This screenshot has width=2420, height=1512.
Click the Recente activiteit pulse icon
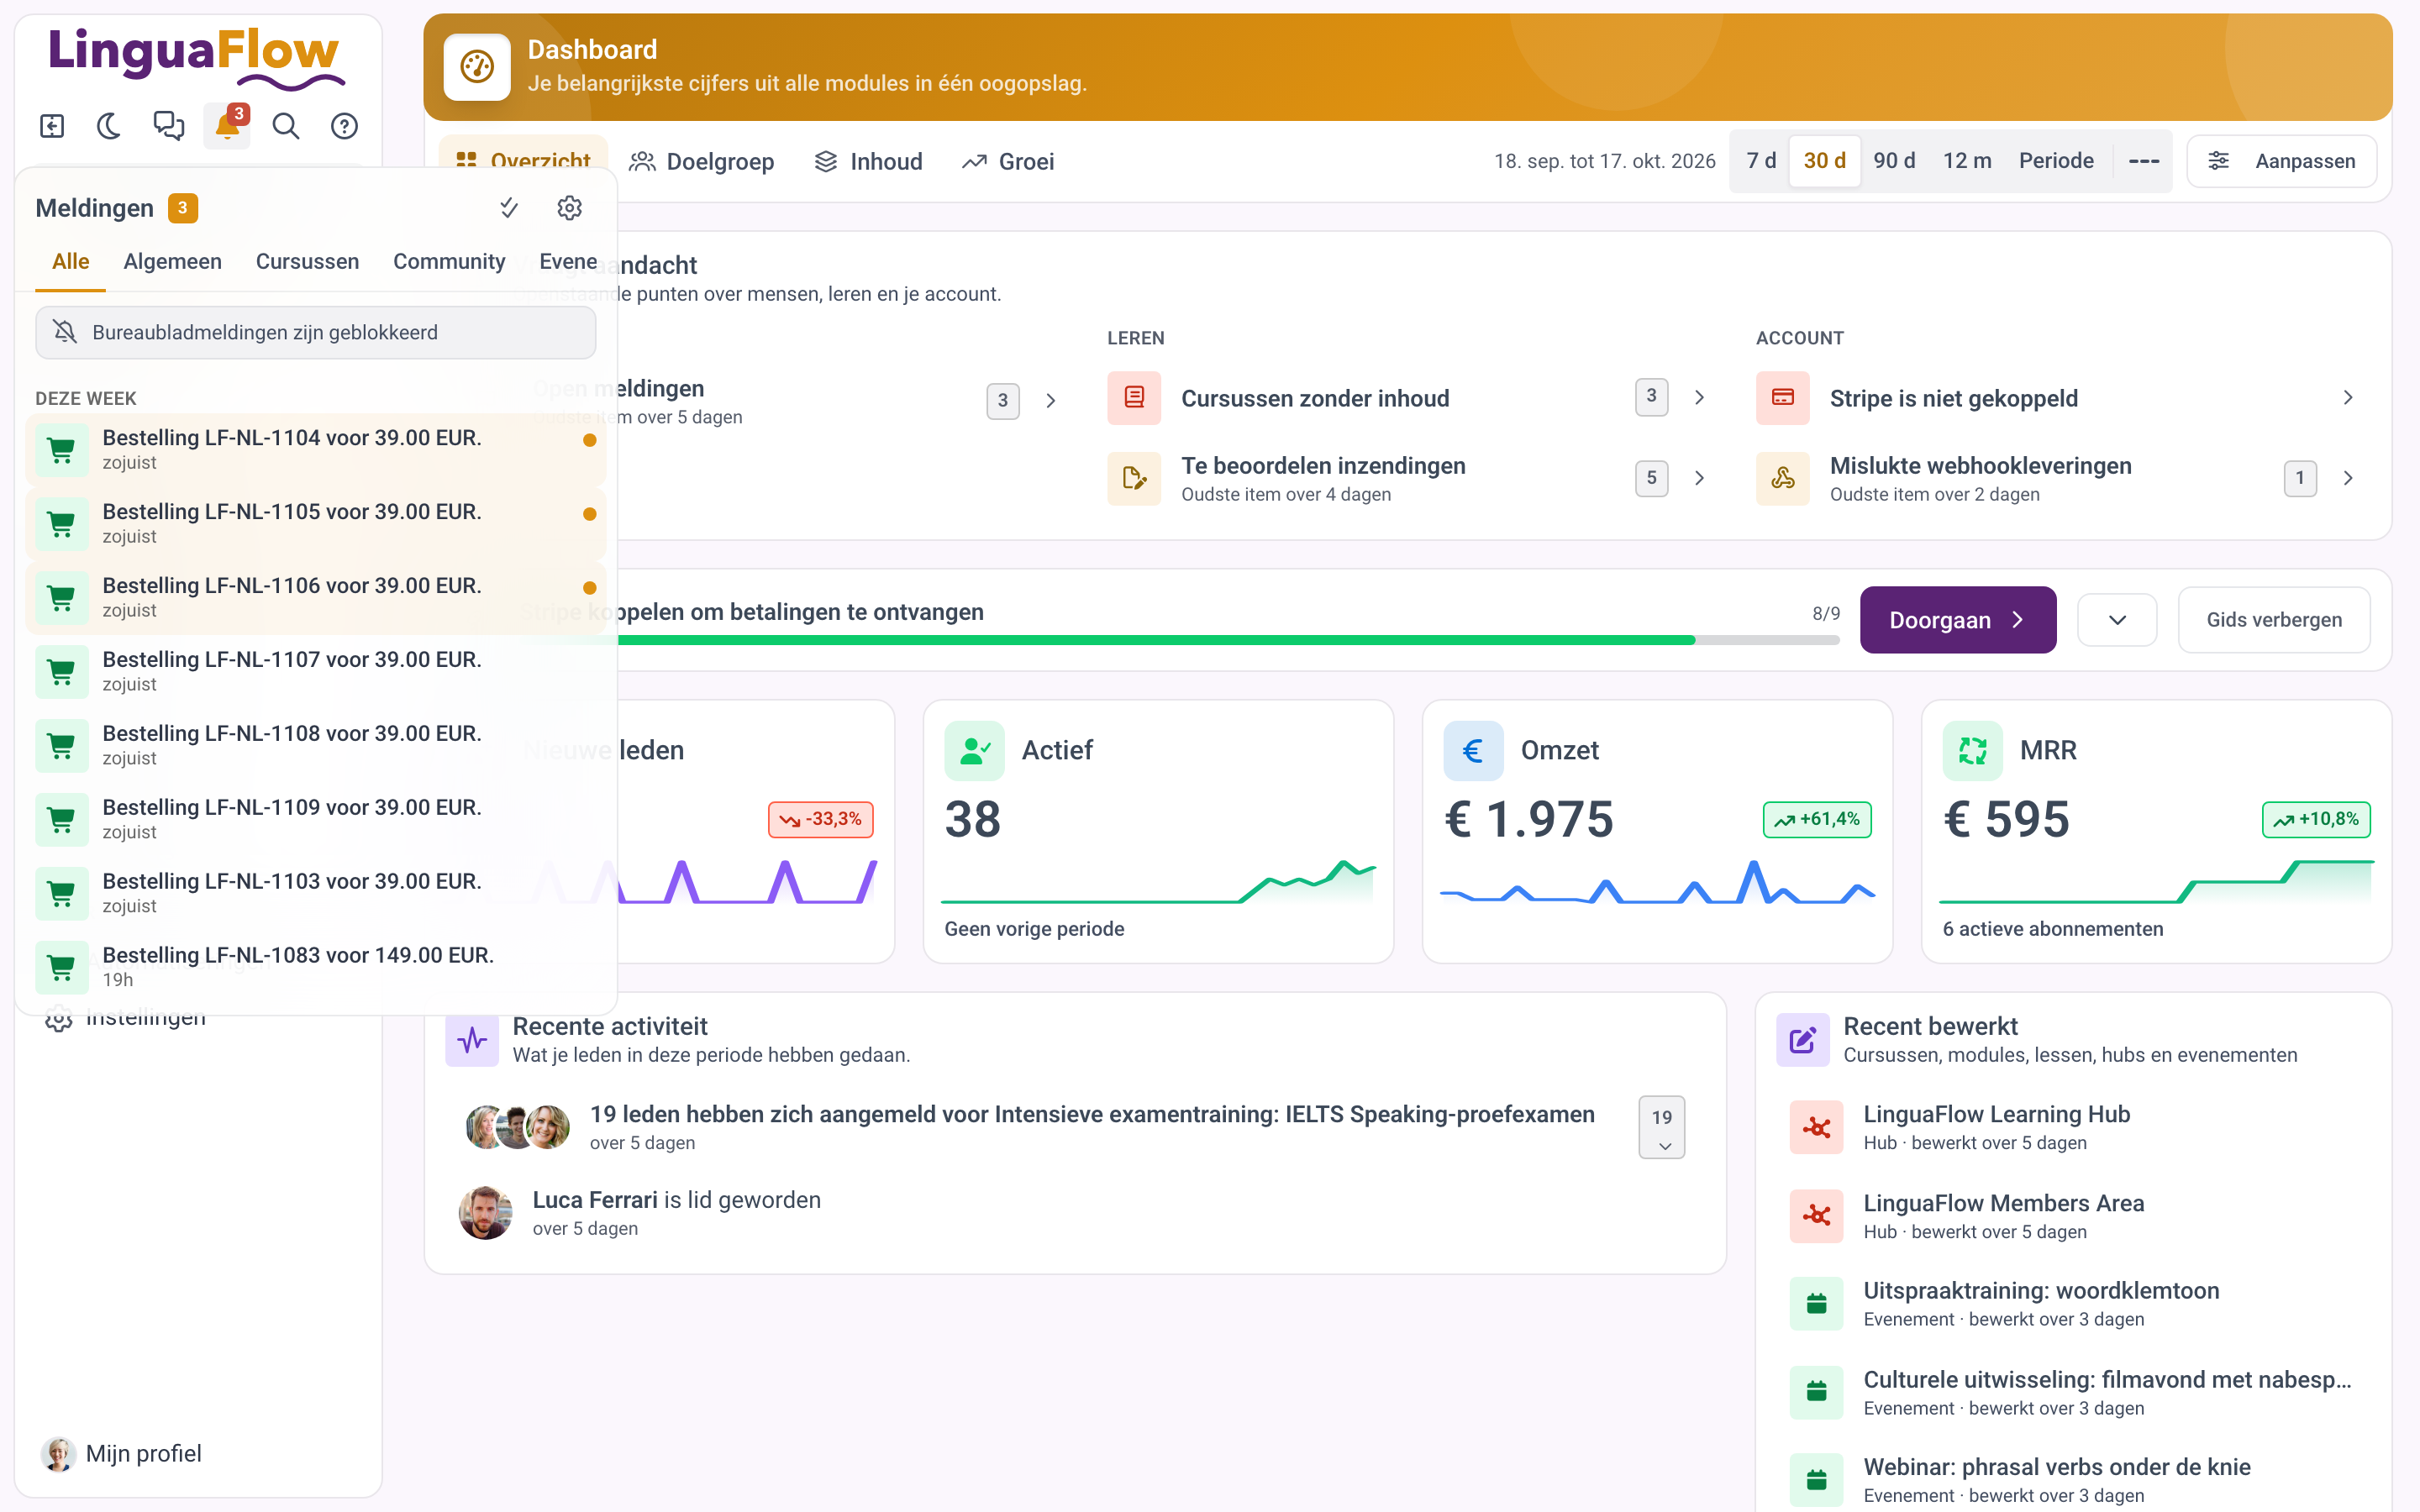pos(472,1040)
